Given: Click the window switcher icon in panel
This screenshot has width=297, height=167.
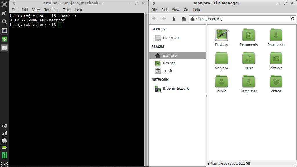Looking at the screenshot, I should (x=4, y=13).
